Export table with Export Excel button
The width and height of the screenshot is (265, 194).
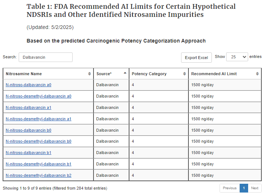tap(196, 58)
